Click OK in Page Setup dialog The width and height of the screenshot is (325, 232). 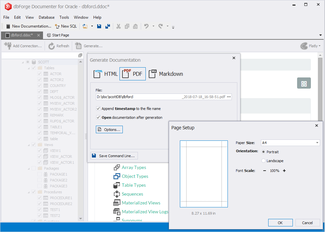pos(280,223)
